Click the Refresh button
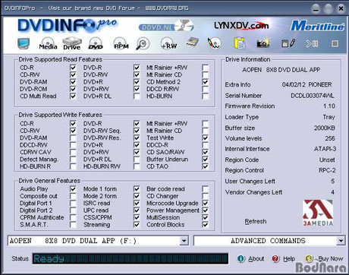This screenshot has height=275, width=349. (256, 221)
